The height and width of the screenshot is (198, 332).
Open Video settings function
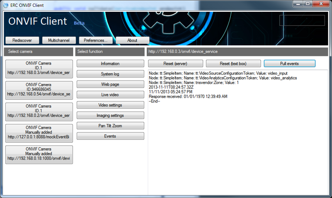pos(110,105)
